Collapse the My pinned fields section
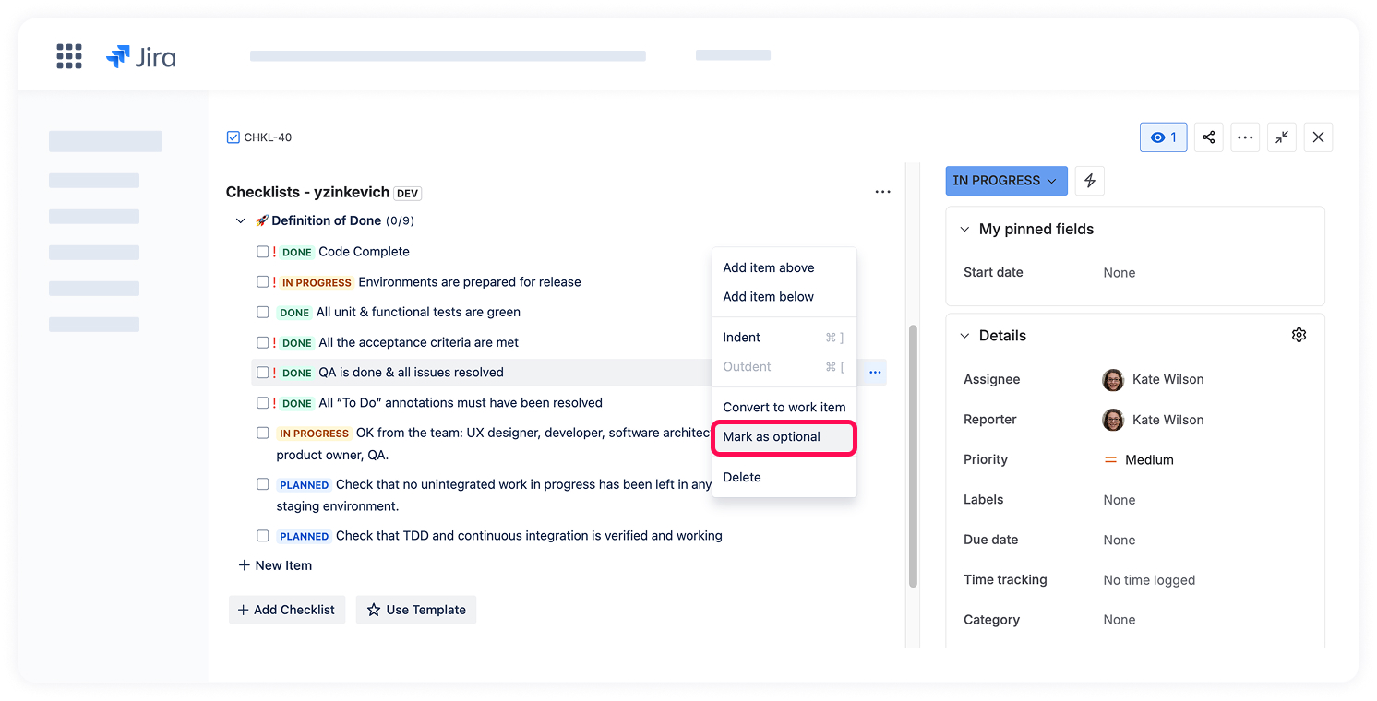1377x701 pixels. pos(965,230)
